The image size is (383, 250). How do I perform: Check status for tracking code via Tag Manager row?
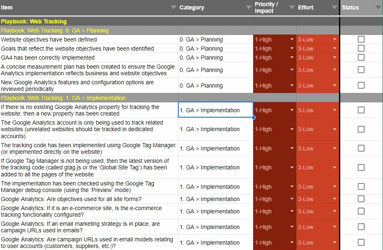[361, 148]
